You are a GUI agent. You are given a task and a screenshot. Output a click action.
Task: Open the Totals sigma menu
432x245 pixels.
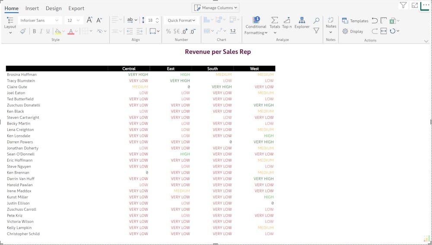click(x=275, y=25)
